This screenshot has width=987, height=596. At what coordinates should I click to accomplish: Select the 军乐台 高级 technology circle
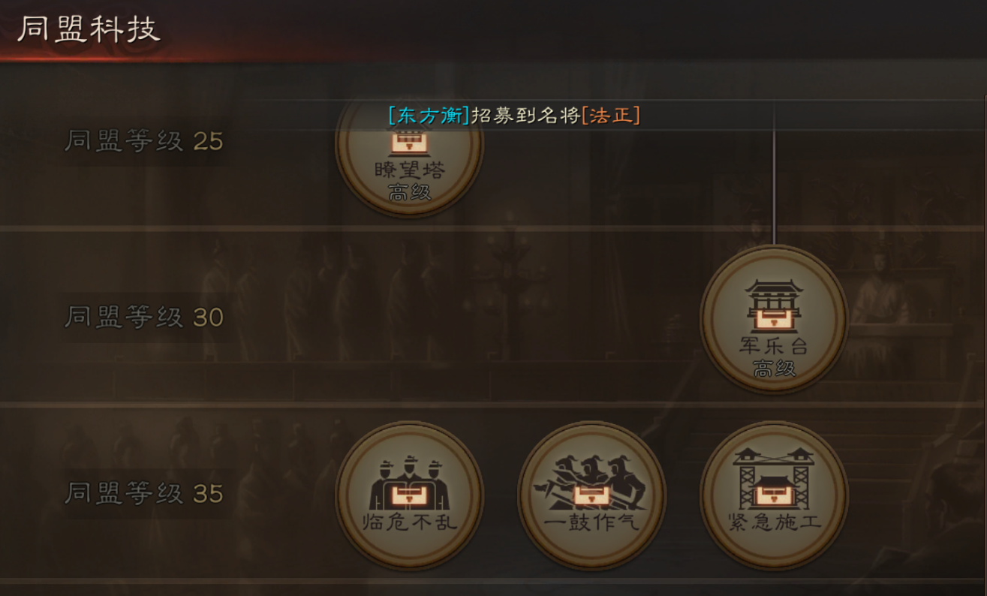774,318
